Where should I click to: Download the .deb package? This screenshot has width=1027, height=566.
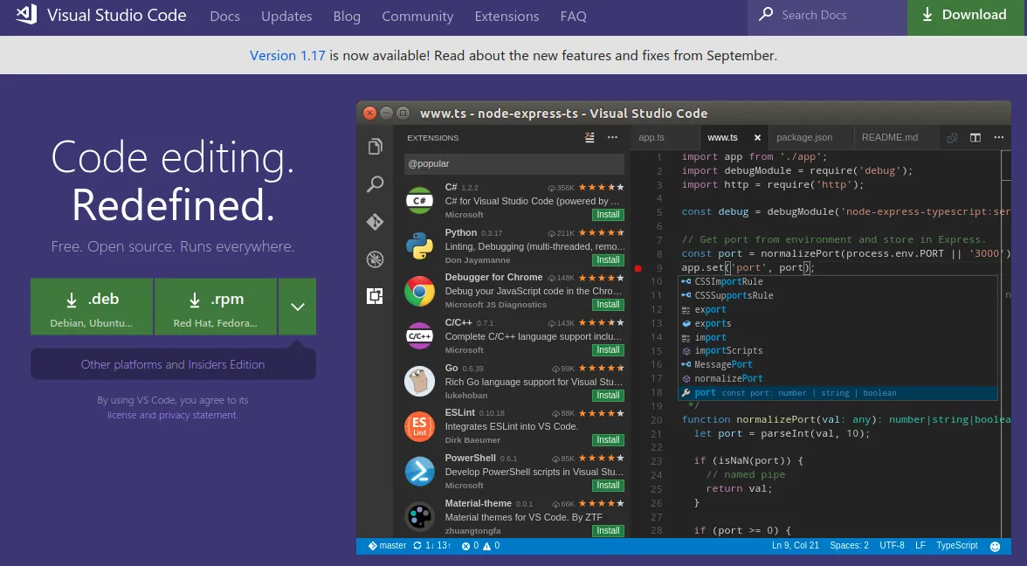[92, 307]
